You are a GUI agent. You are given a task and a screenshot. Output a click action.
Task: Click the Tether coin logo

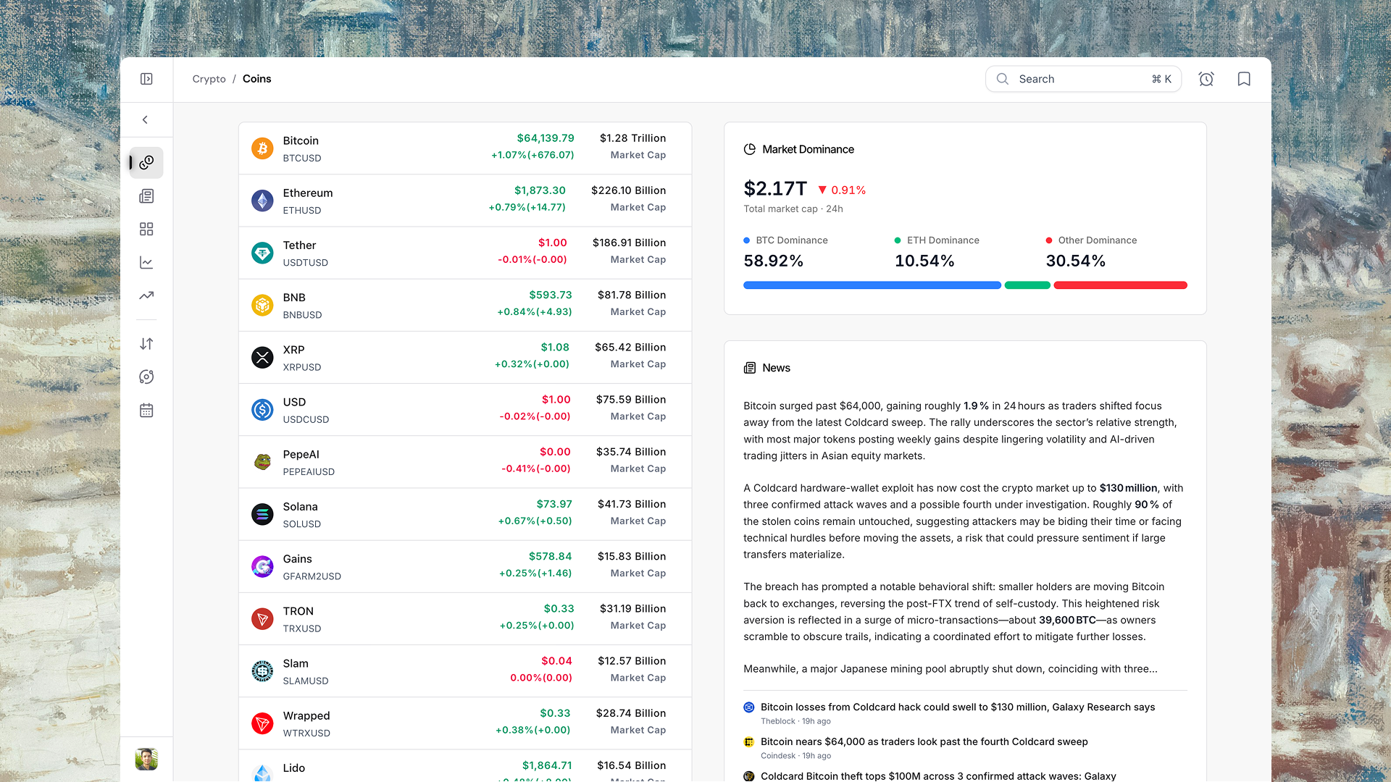coord(262,253)
